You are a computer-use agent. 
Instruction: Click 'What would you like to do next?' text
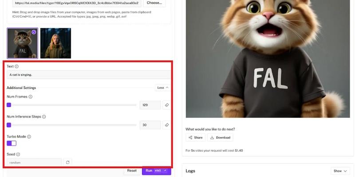[210, 129]
